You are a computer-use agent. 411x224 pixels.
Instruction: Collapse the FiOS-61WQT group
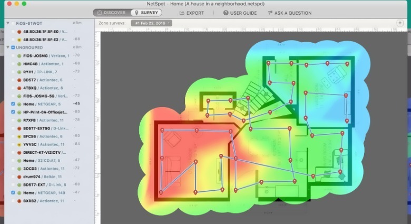coord(8,23)
